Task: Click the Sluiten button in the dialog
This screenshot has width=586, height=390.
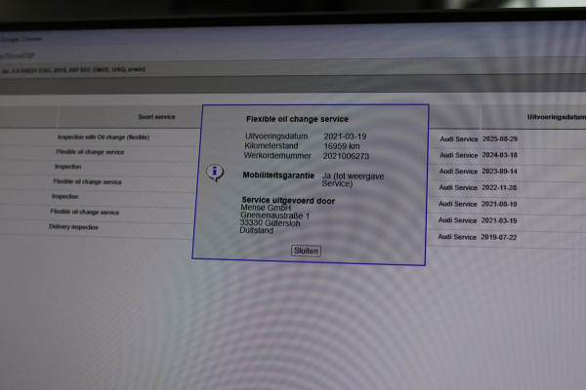Action: click(306, 251)
